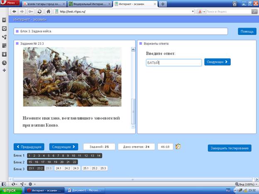
Task: Go to the home page icon
Action: pyautogui.click(x=49, y=11)
